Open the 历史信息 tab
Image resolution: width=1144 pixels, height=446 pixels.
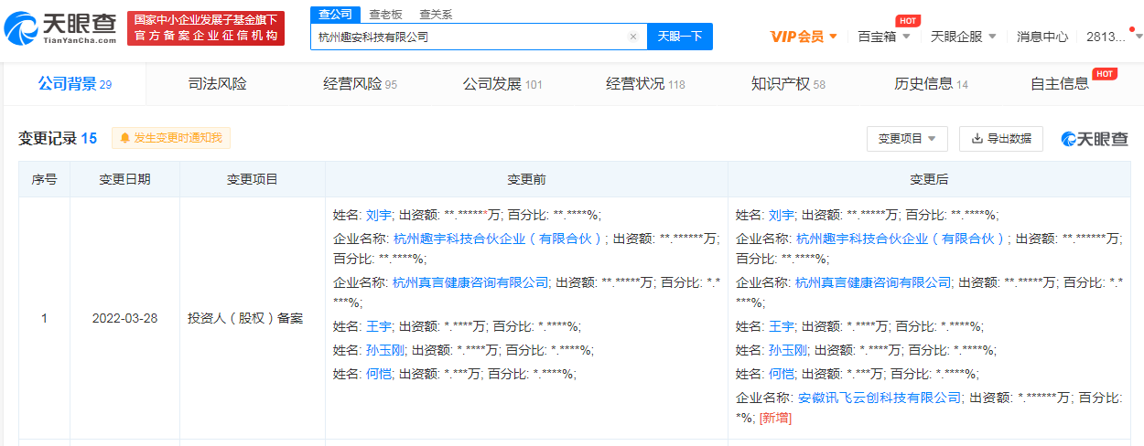coord(931,84)
